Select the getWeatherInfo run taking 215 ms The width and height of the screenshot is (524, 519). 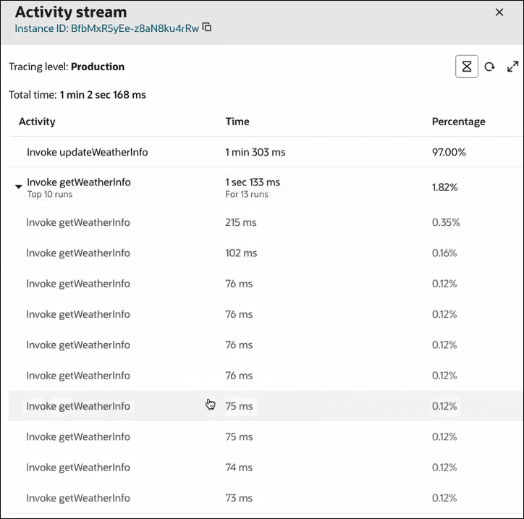[266, 222]
